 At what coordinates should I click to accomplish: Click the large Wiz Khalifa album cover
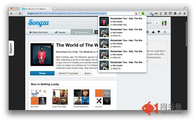click(42, 55)
